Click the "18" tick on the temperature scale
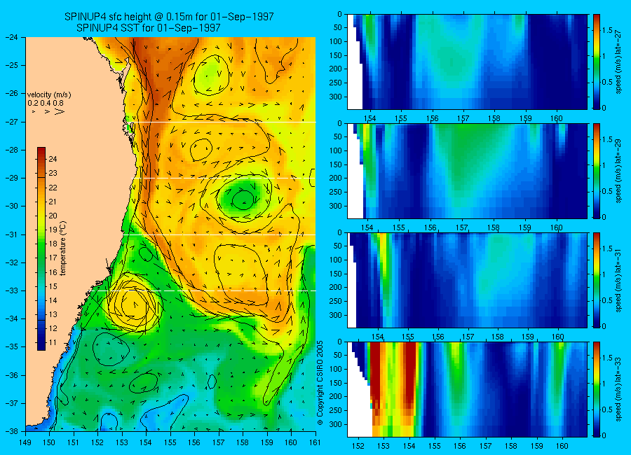Screen dimensions: 631x455 53,244
